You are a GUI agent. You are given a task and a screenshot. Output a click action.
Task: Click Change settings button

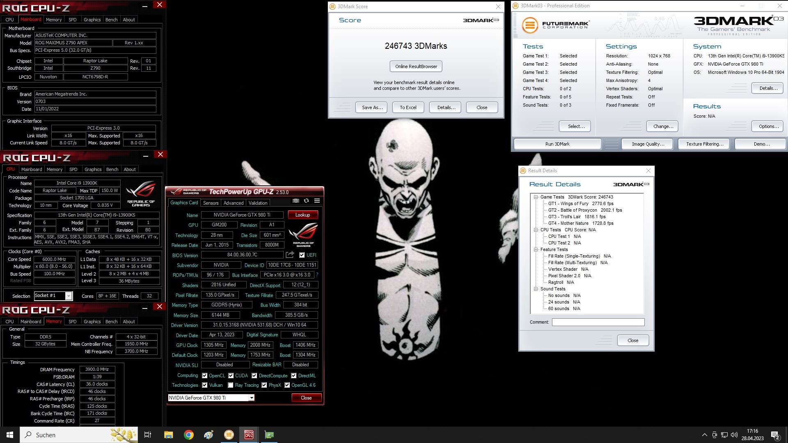pyautogui.click(x=663, y=126)
